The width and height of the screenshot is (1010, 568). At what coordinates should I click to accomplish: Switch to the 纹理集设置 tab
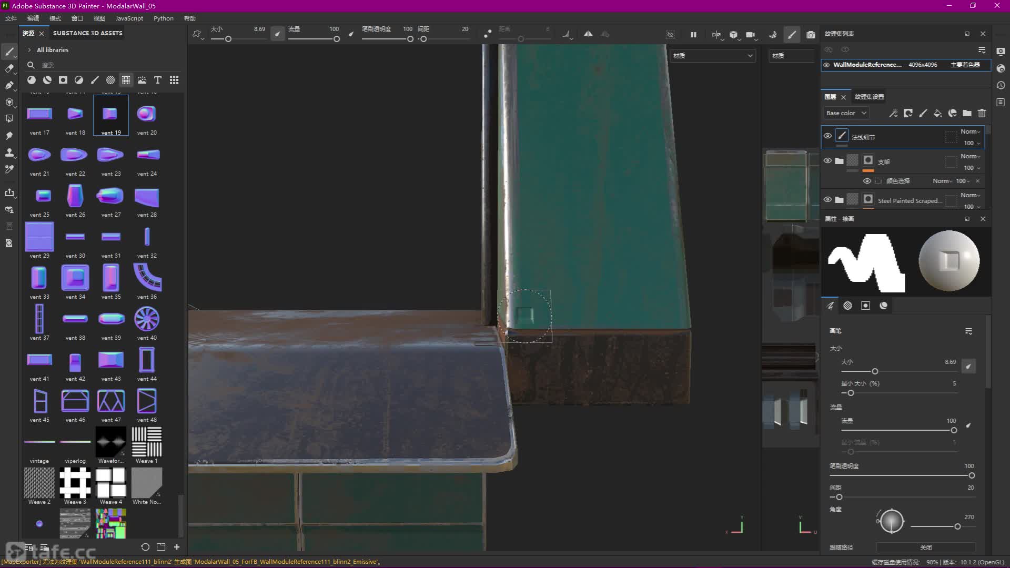pos(869,97)
